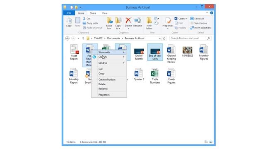Open the Move to folder button
The image size is (265, 149).
click(109, 23)
